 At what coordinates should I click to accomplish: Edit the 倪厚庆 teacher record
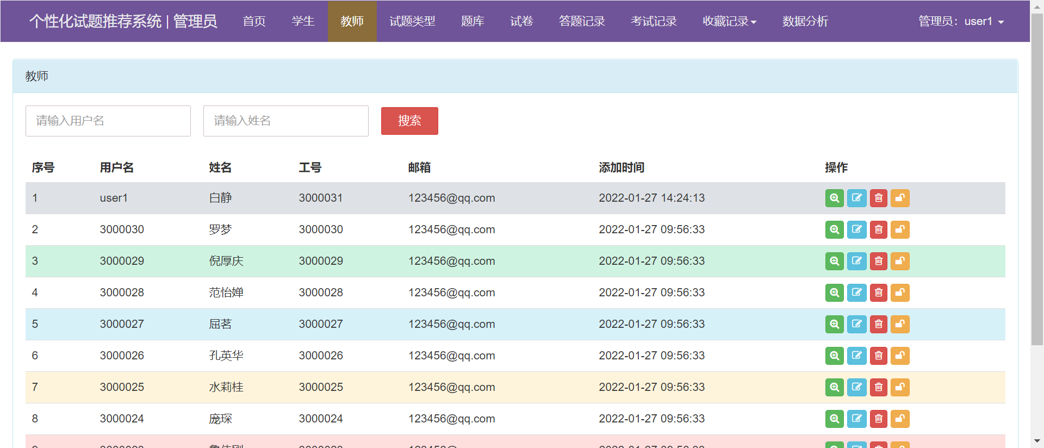856,261
